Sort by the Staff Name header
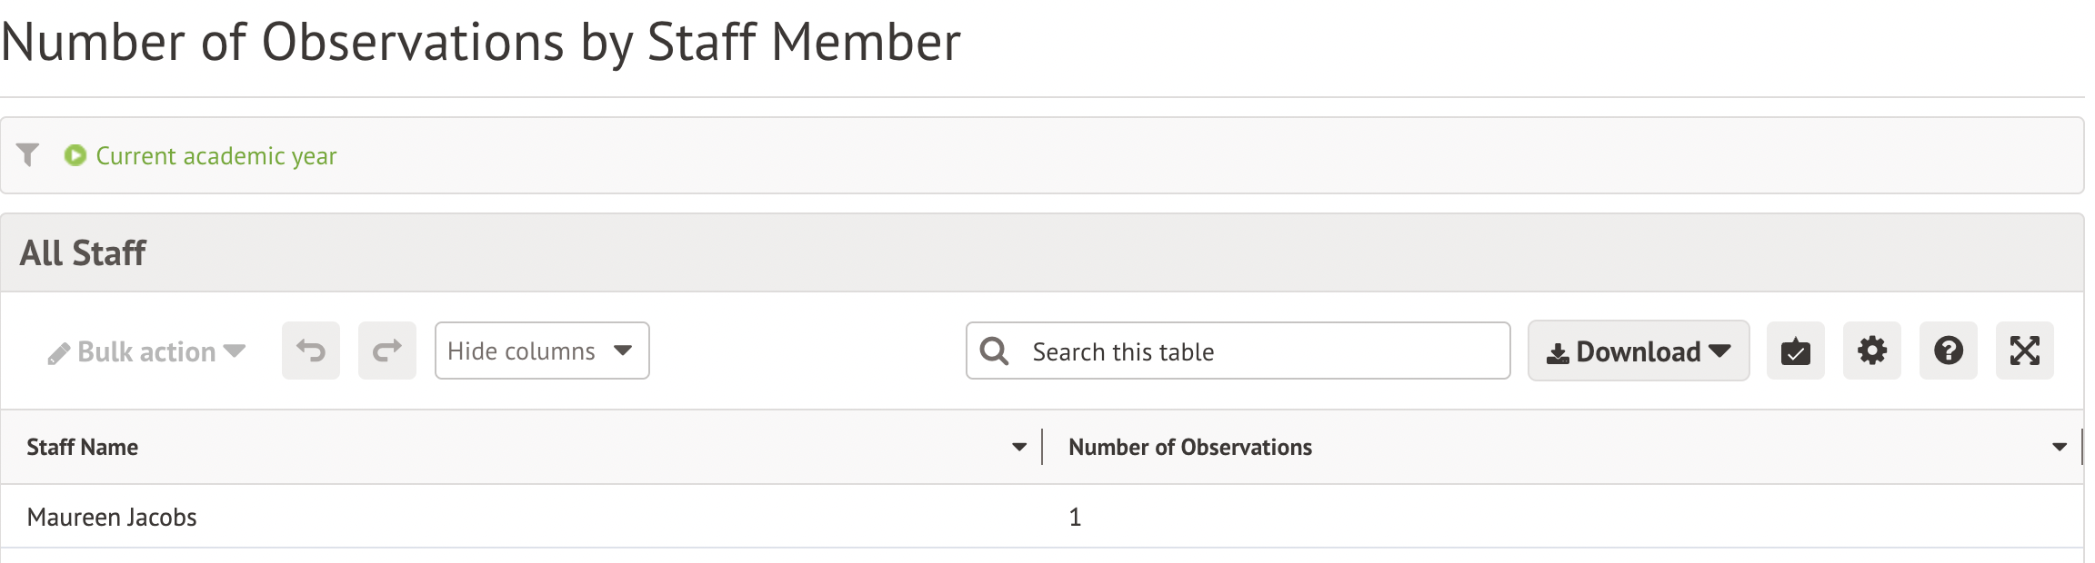This screenshot has height=563, width=2095. pos(83,447)
